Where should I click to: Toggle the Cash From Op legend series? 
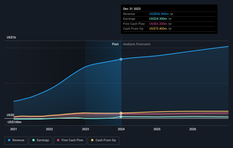(103, 140)
